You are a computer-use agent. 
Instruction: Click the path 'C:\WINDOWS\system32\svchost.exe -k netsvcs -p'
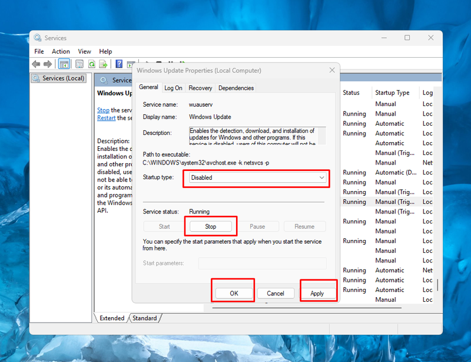pos(205,163)
